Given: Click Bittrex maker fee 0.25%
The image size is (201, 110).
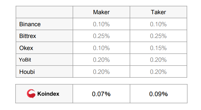Looking at the screenshot, I should tap(101, 36).
